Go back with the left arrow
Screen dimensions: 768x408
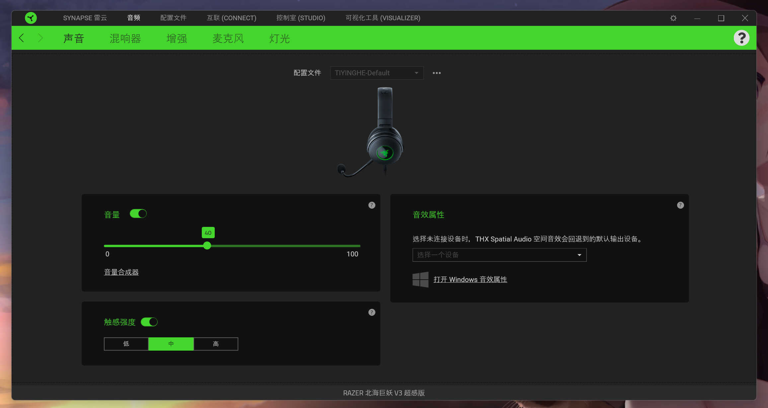click(22, 38)
